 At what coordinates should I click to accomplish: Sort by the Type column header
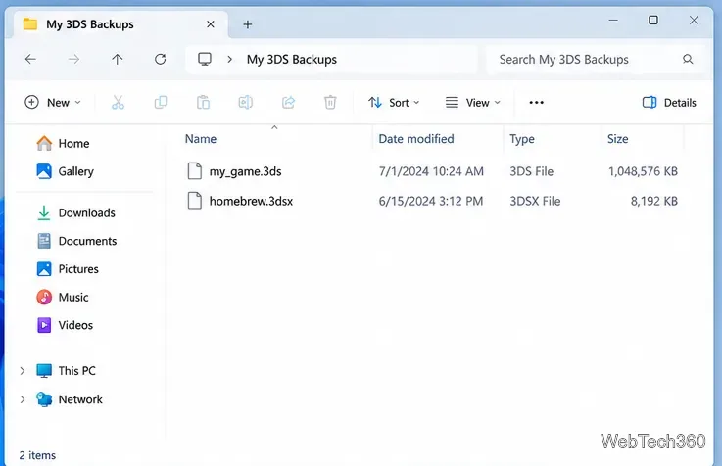[x=522, y=139]
